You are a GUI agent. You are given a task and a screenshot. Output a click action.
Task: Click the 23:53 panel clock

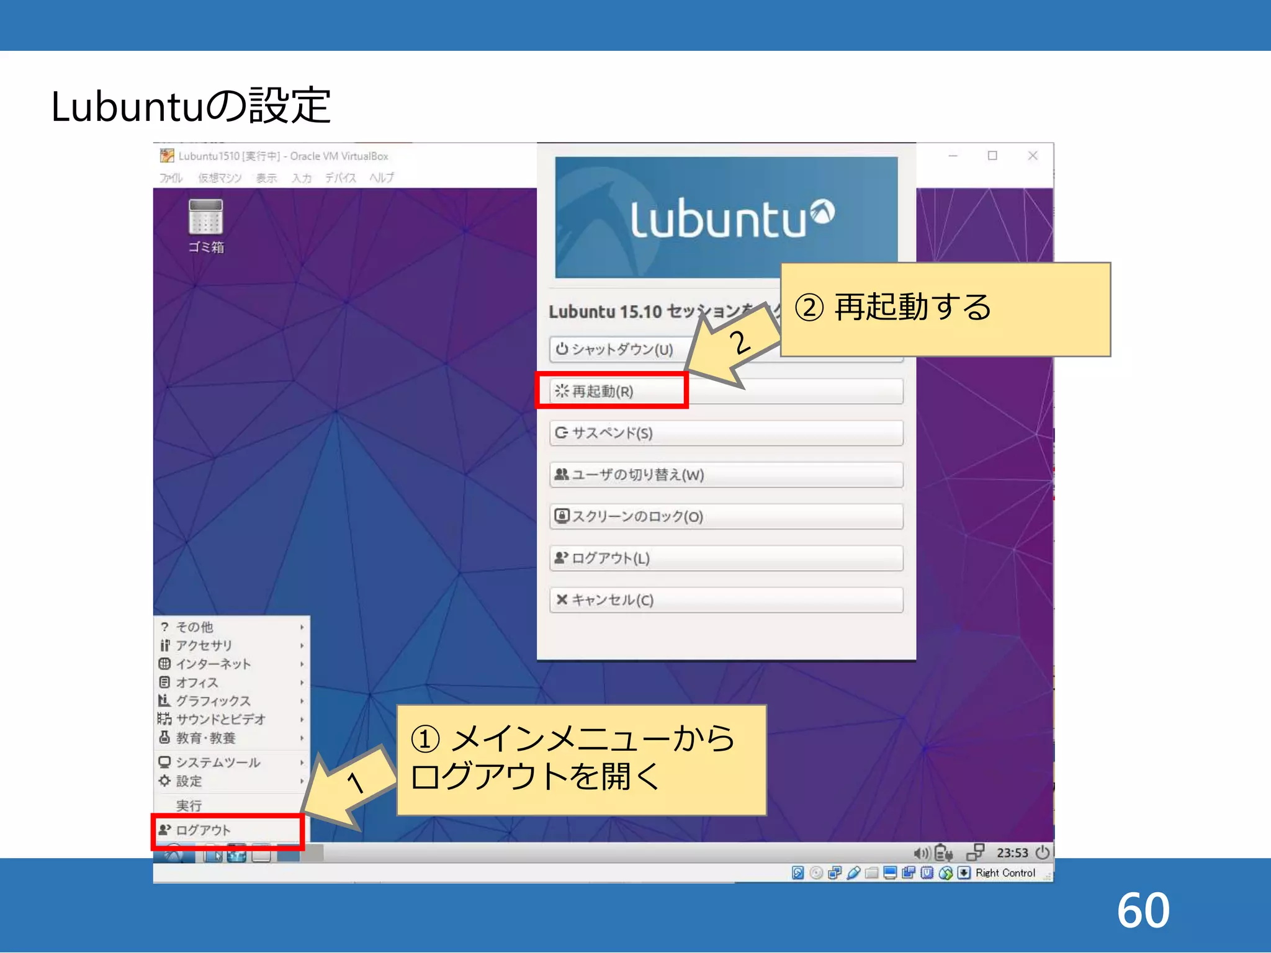tap(1012, 853)
